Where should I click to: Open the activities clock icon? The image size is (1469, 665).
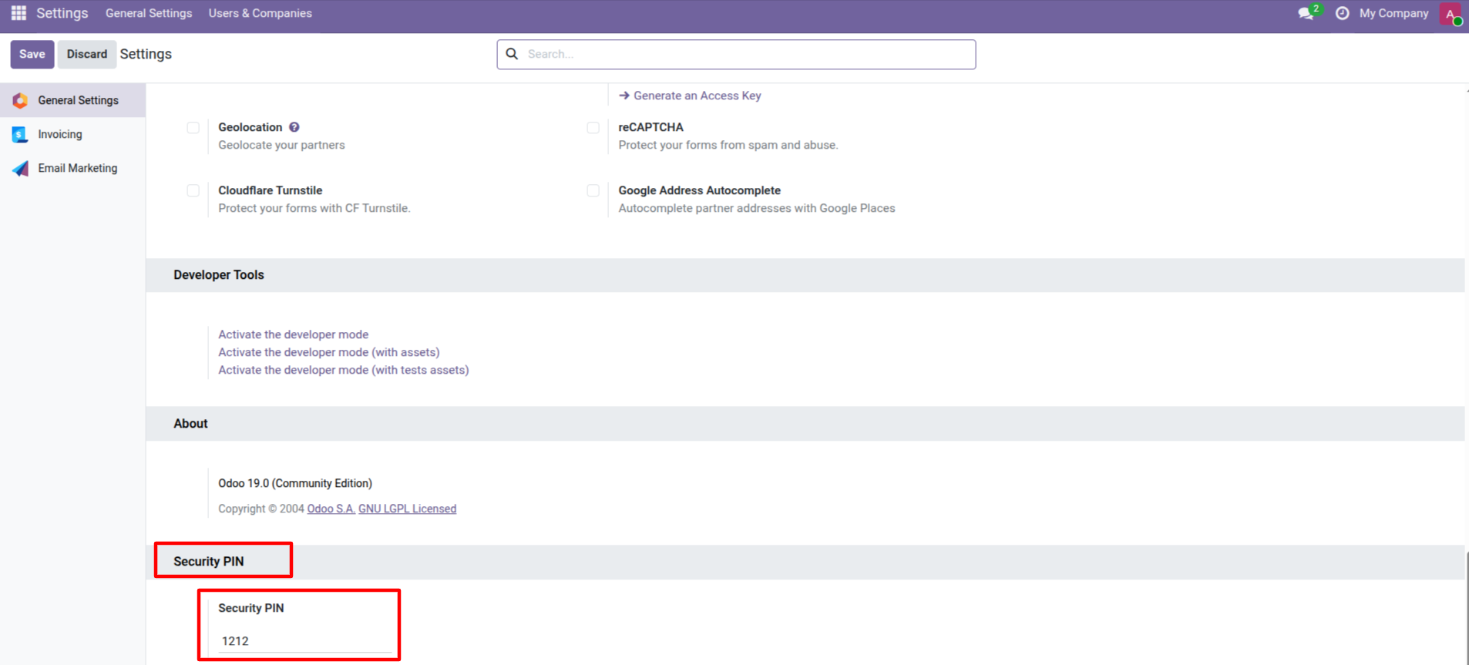1343,13
